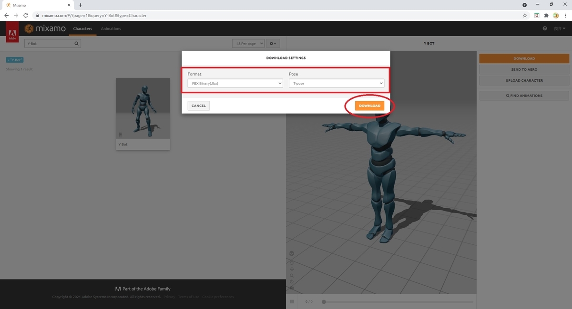Image resolution: width=572 pixels, height=309 pixels.
Task: Click the camera video icon in the viewer
Action: pyautogui.click(x=292, y=288)
